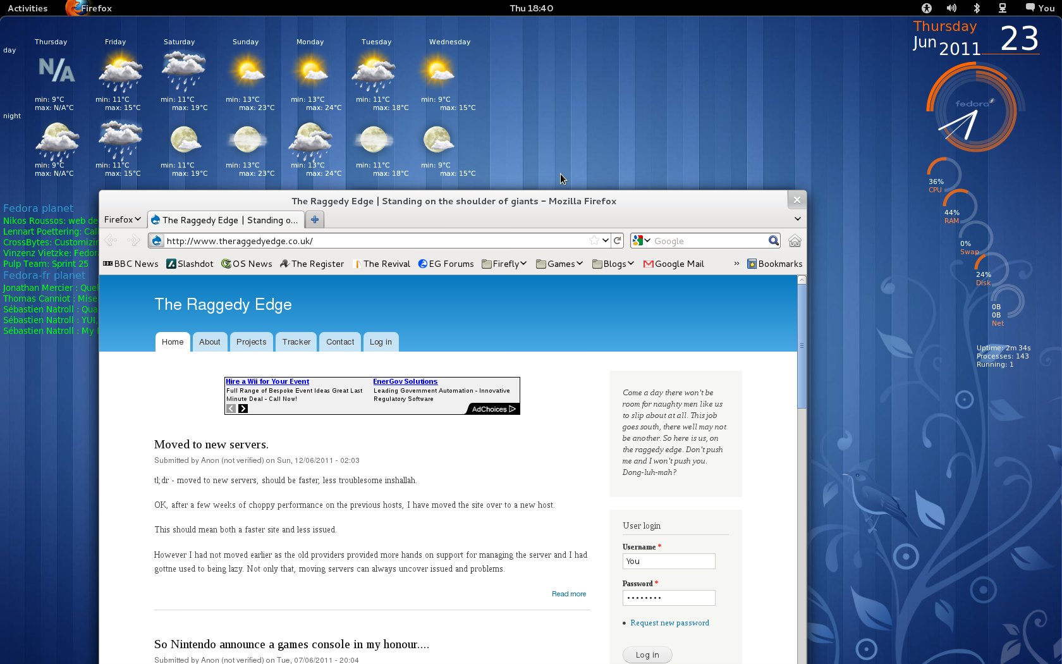Screen dimensions: 1062x664
Task: Click the back arrow navigation button
Action: pyautogui.click(x=111, y=240)
